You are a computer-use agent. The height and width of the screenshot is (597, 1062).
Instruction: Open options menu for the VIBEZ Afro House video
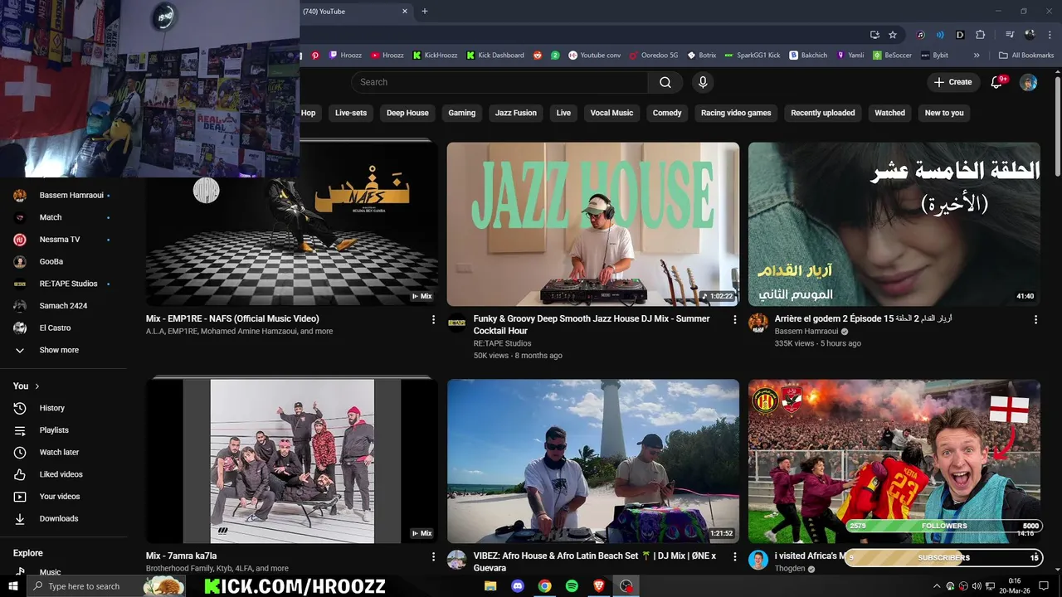pos(734,556)
